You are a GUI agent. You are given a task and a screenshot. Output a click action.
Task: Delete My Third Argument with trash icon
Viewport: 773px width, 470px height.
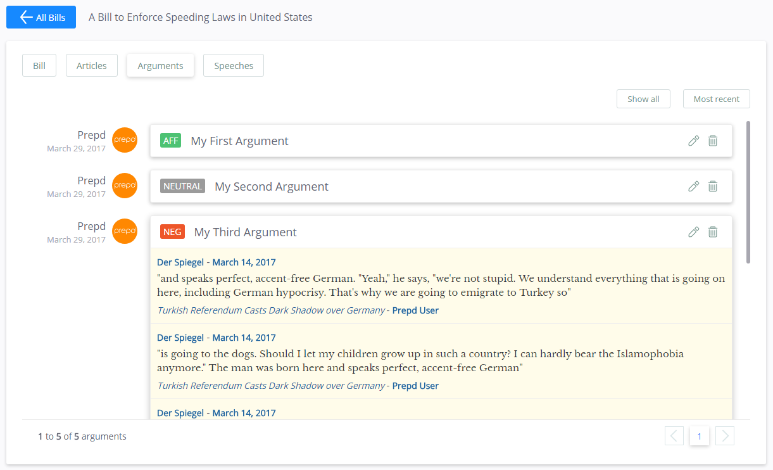pos(713,232)
